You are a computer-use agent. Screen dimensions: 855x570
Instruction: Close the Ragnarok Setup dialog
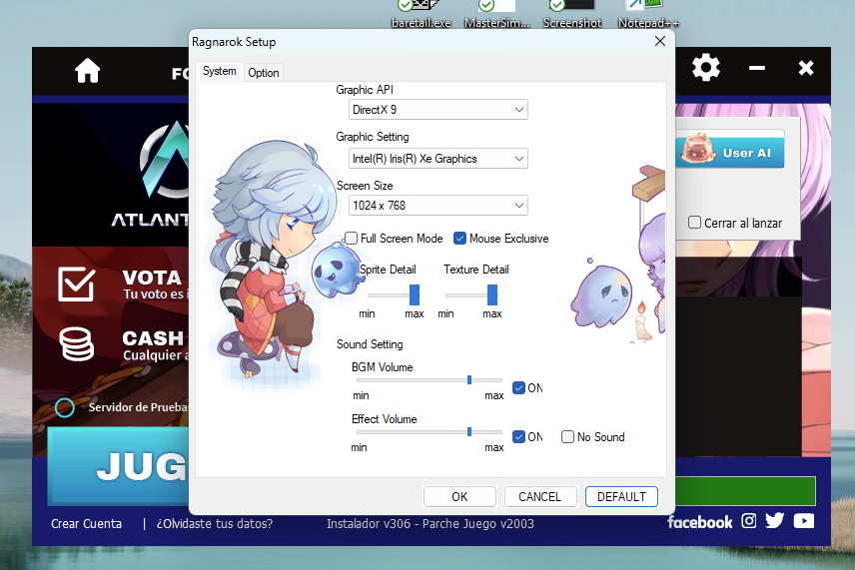click(x=660, y=41)
